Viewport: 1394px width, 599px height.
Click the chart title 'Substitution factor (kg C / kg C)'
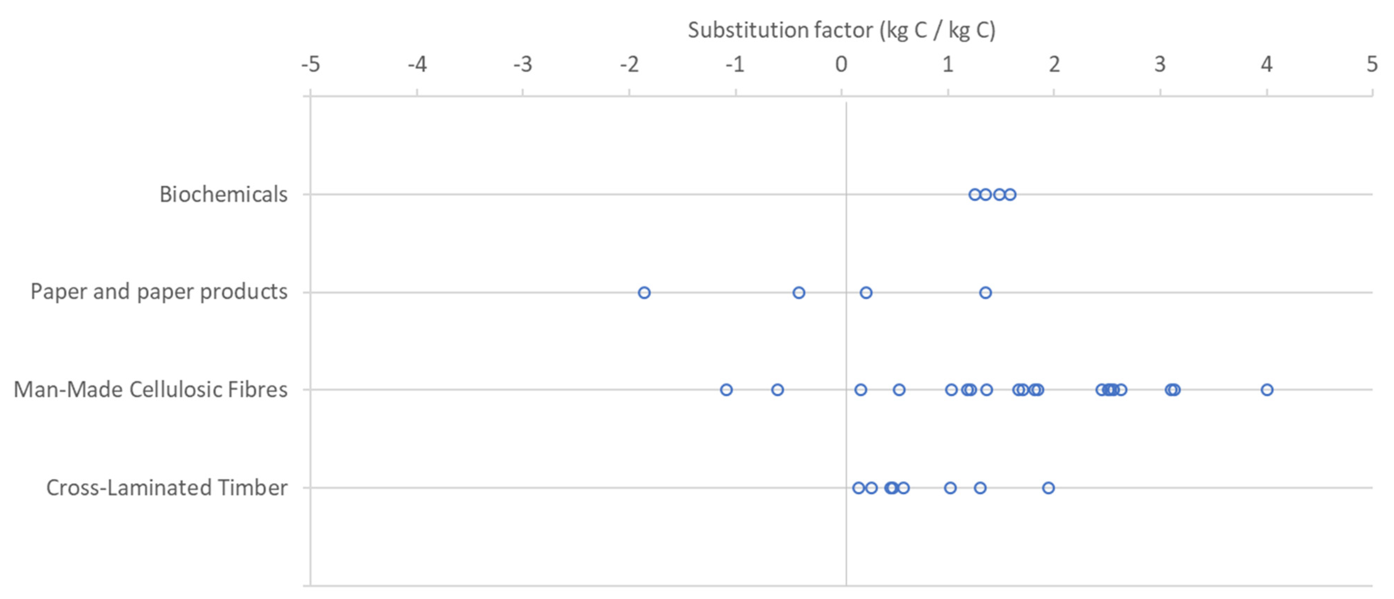click(x=841, y=30)
